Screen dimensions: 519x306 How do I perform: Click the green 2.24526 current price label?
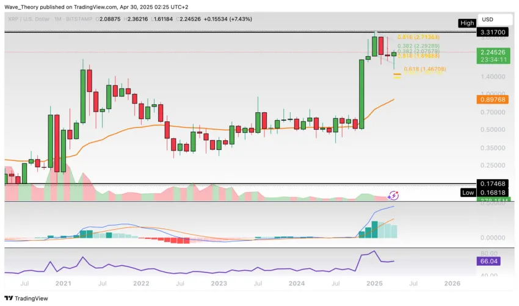coord(493,56)
